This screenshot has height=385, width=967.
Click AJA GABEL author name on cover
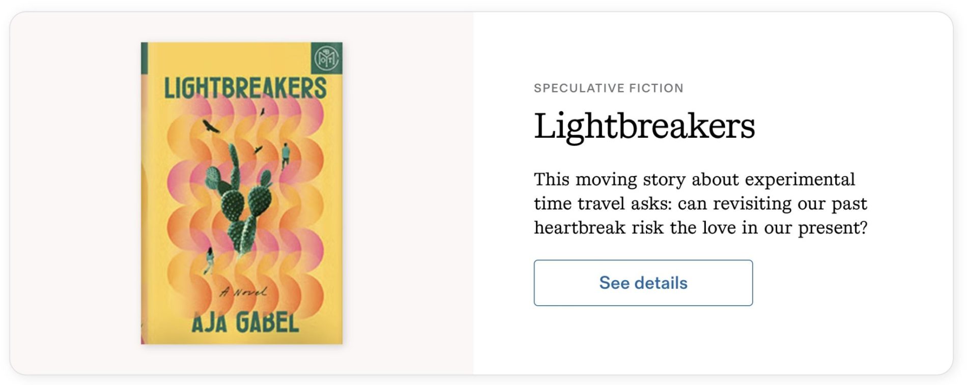click(x=245, y=322)
